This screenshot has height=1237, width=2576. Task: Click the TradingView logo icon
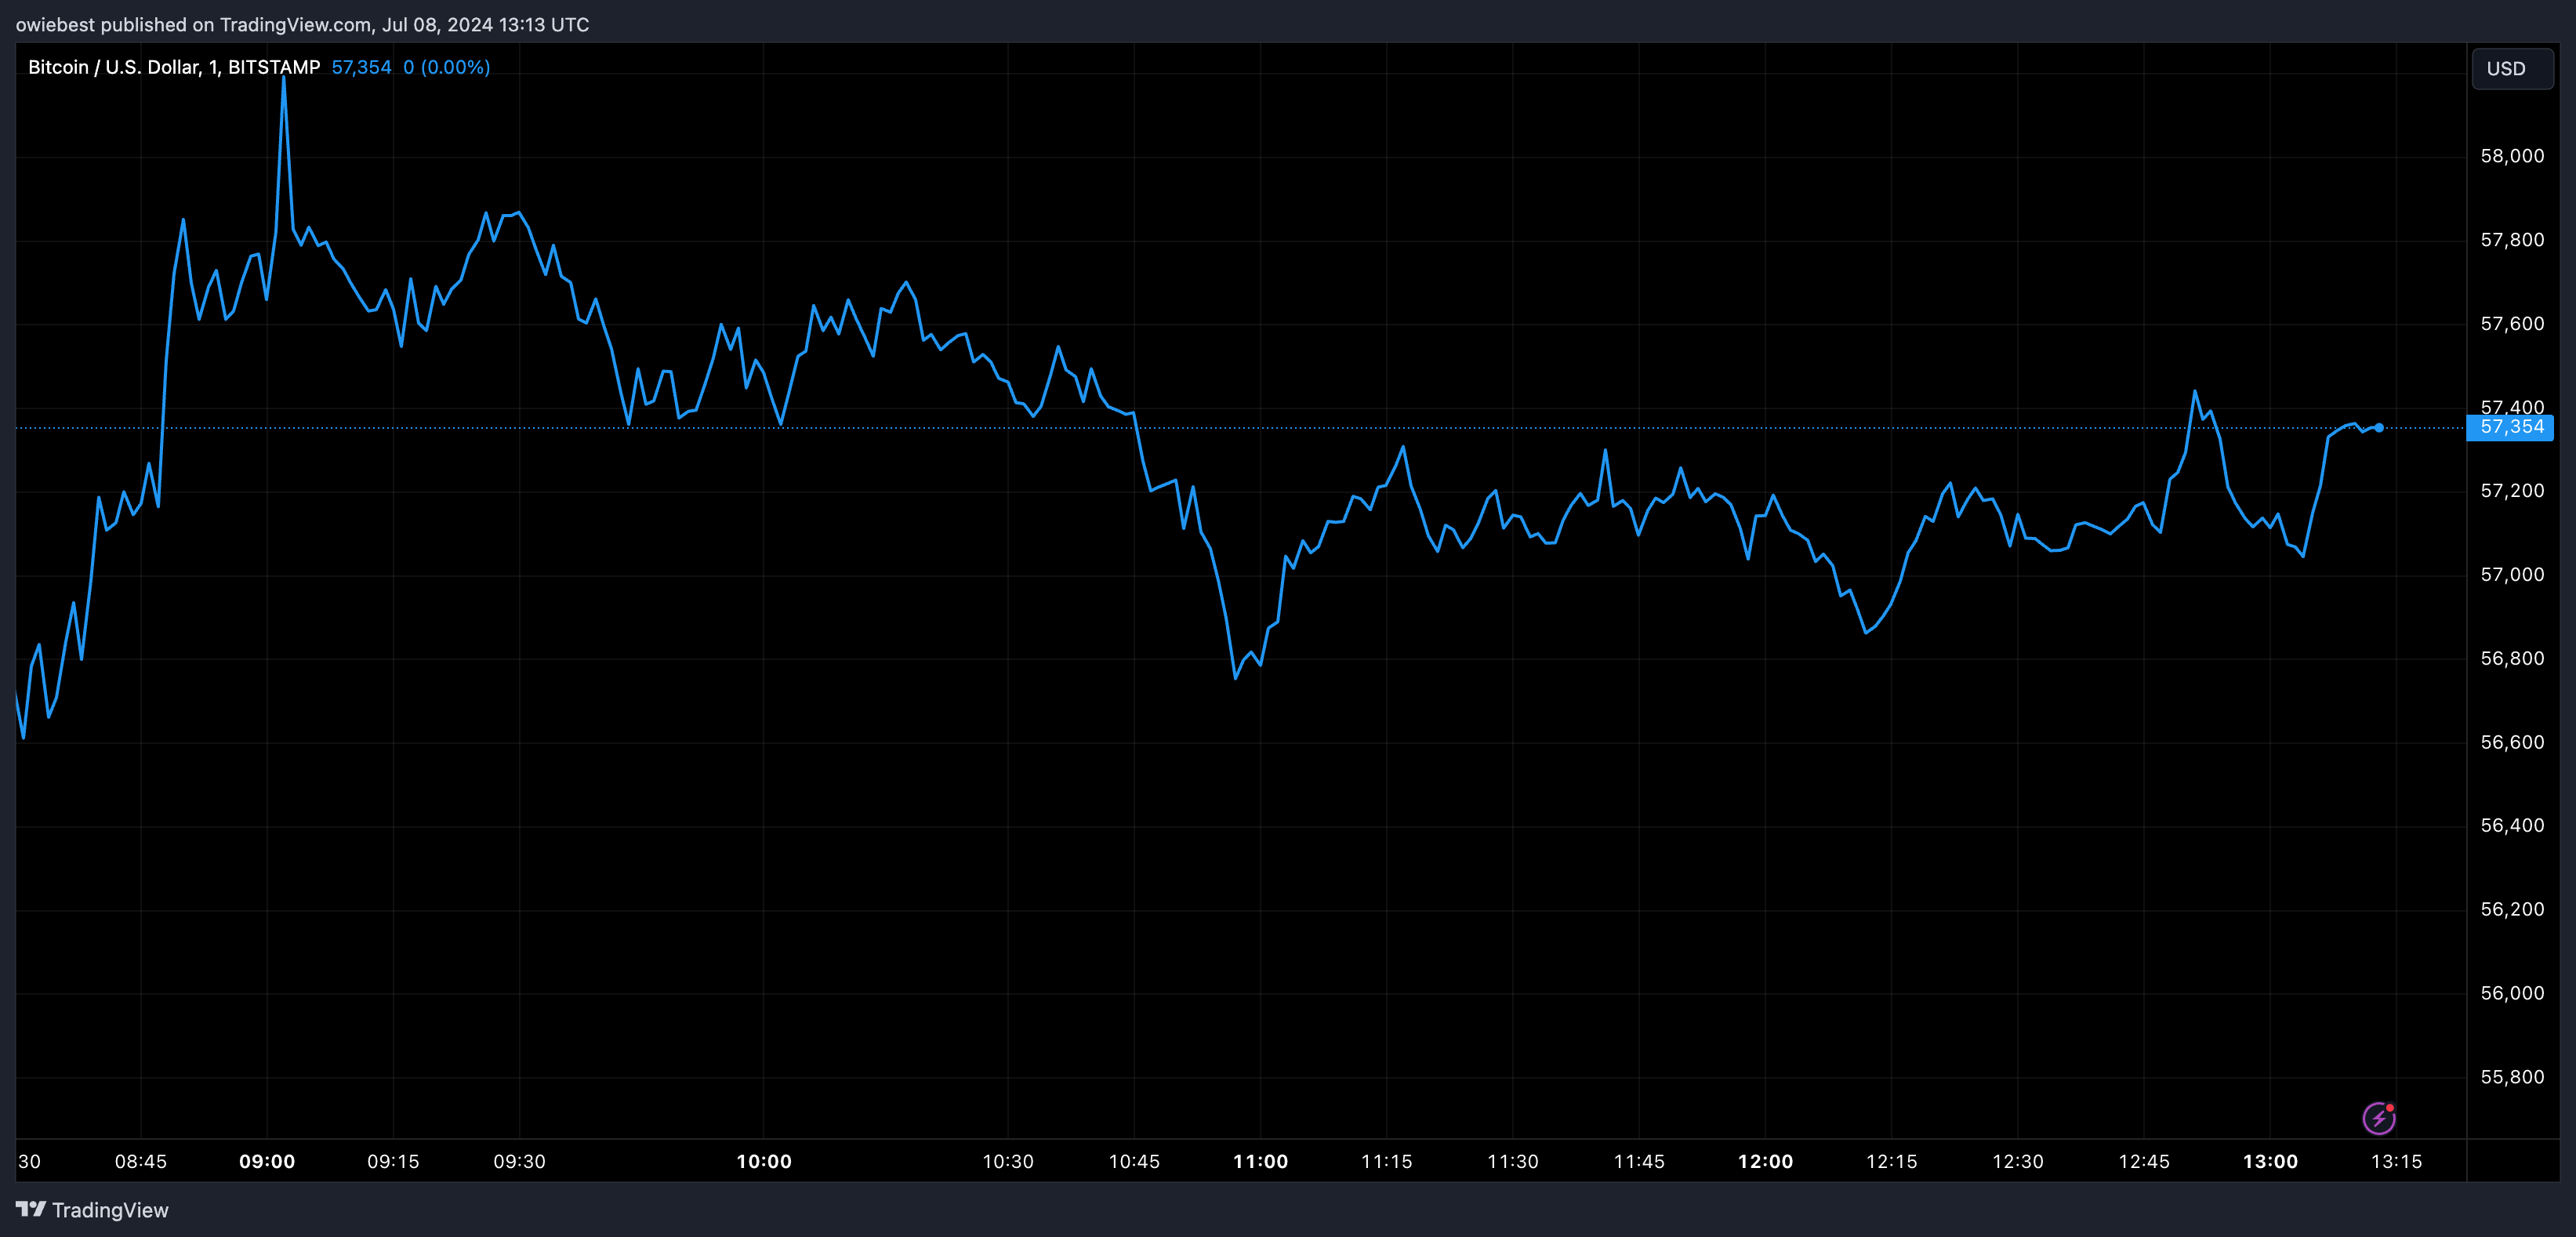[x=31, y=1209]
